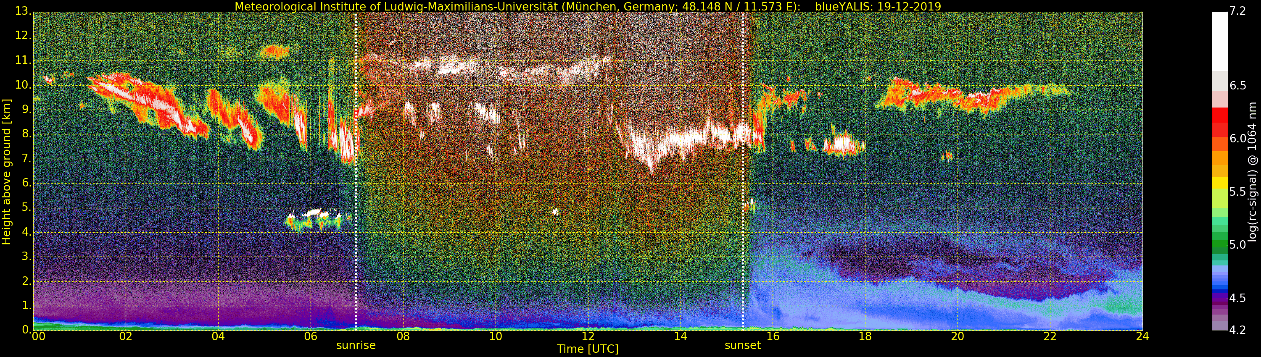Click the colorbar value label '4.2'

click(1237, 330)
